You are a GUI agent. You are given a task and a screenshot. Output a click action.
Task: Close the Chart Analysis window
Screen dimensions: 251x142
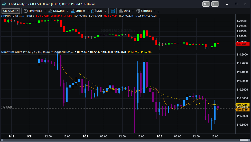point(245,4)
